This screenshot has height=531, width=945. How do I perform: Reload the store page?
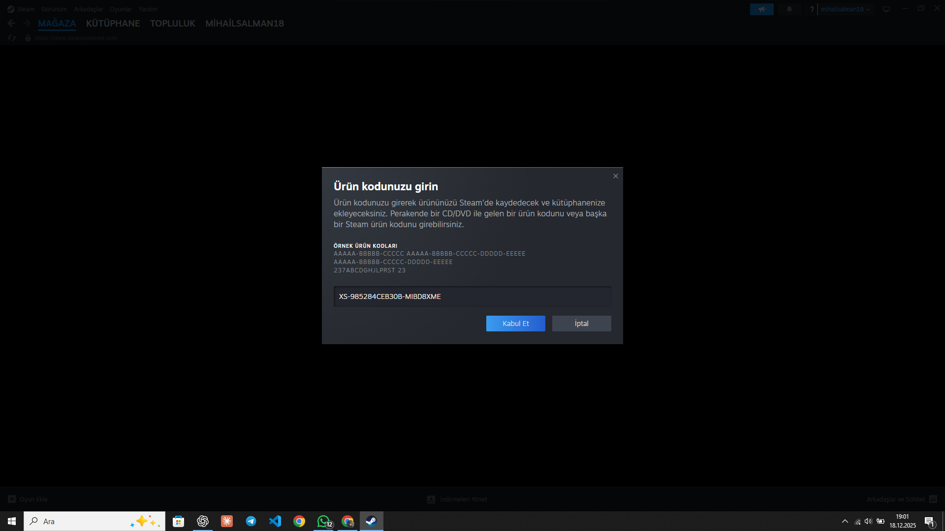(x=12, y=38)
